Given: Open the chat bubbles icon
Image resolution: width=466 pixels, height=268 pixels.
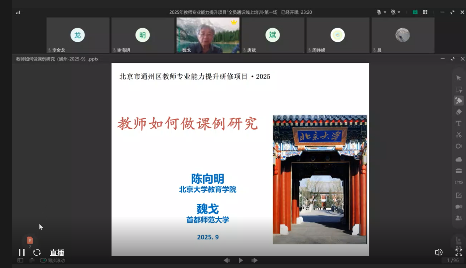Looking at the screenshot, I should pos(458,207).
